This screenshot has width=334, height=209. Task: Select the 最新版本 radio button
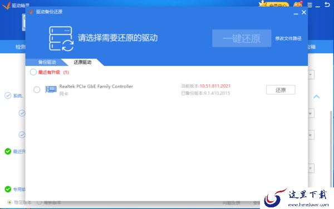tap(39, 202)
